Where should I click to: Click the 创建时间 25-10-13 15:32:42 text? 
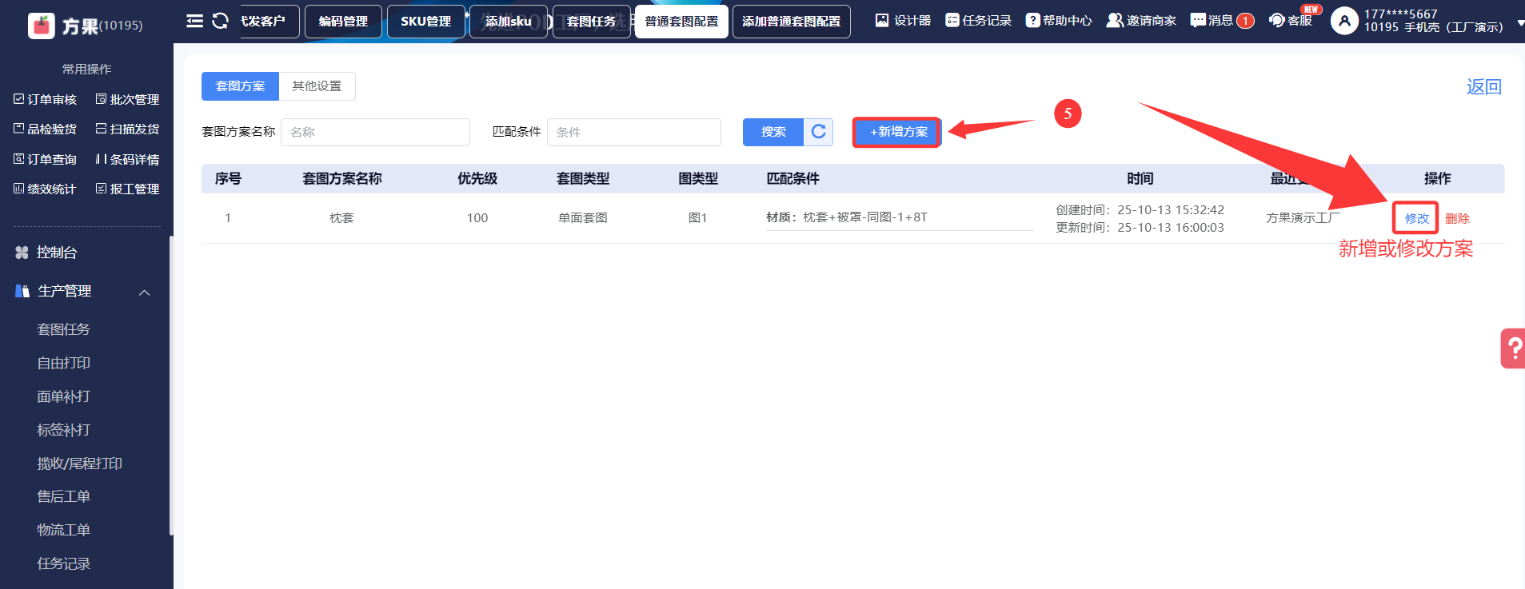click(x=1140, y=209)
